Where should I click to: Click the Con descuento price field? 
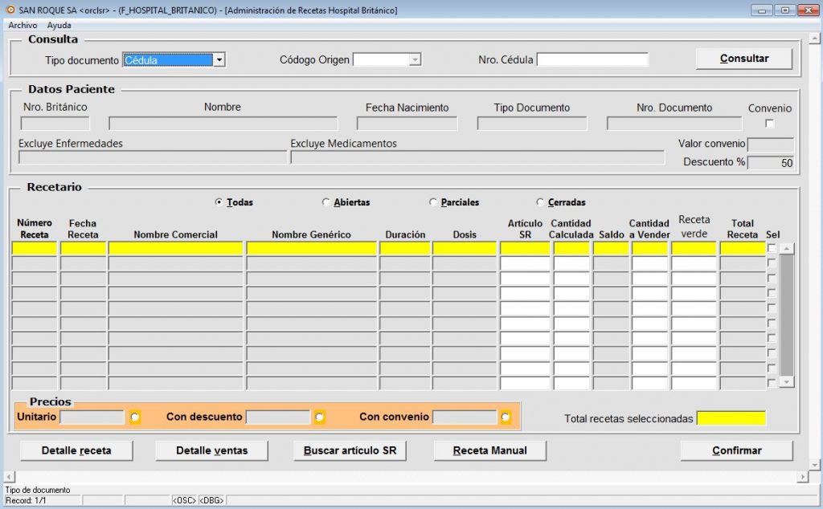pyautogui.click(x=278, y=417)
